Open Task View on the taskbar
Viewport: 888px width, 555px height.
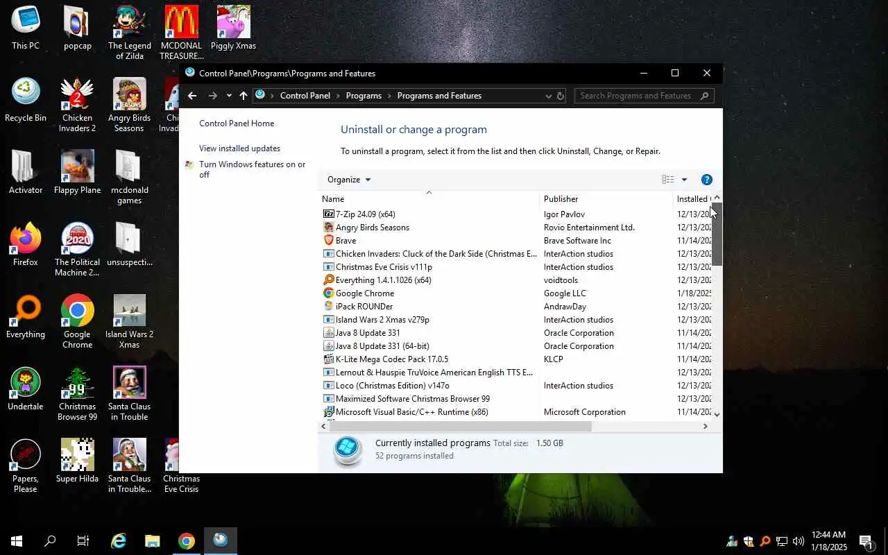point(83,541)
